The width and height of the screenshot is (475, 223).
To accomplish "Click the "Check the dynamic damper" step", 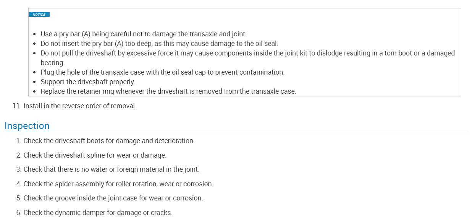I will tap(98, 213).
